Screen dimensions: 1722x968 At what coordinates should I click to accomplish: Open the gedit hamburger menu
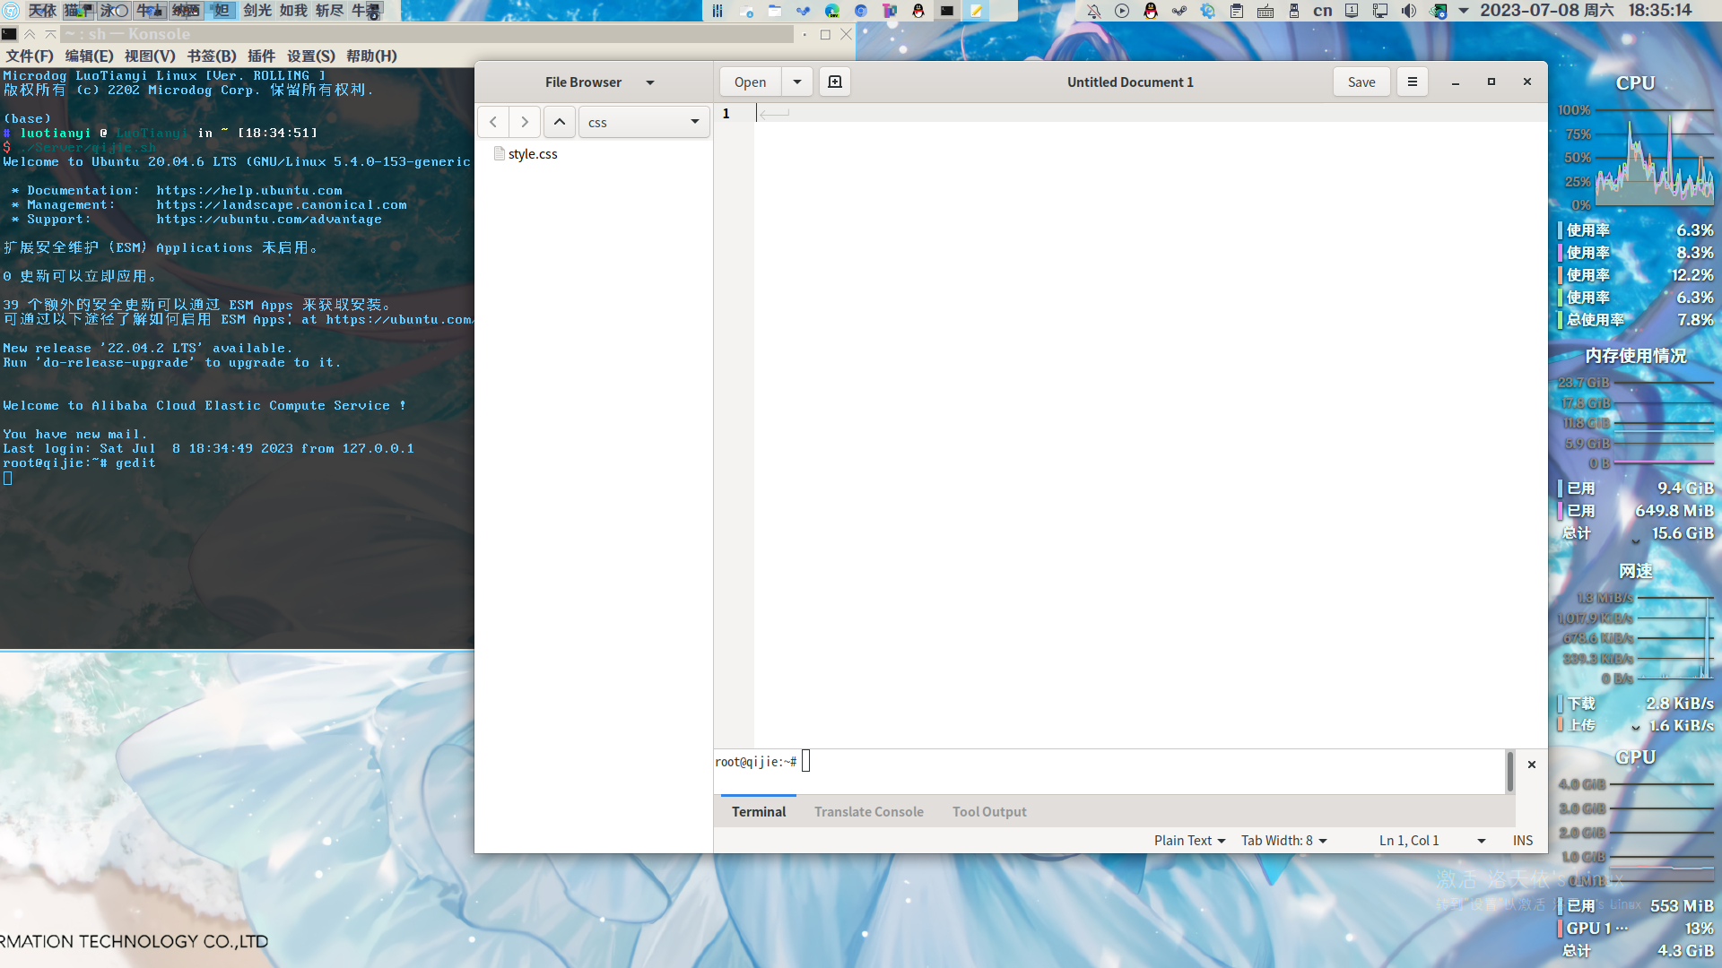click(x=1413, y=82)
